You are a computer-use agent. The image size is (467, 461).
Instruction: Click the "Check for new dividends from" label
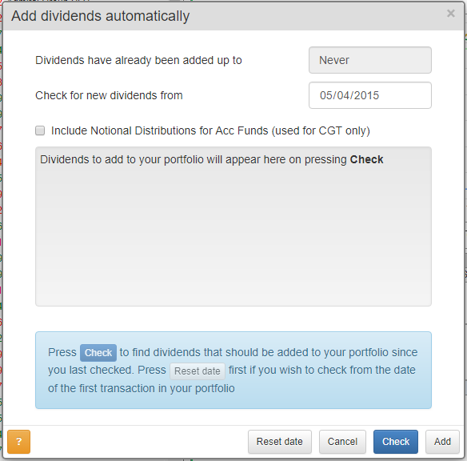click(x=109, y=95)
